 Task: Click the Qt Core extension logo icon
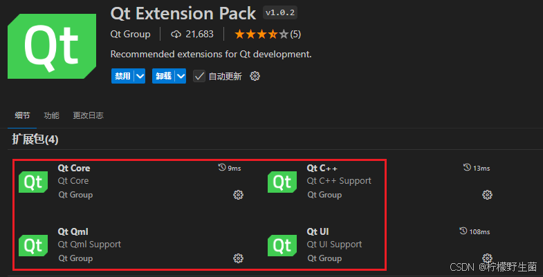33,182
